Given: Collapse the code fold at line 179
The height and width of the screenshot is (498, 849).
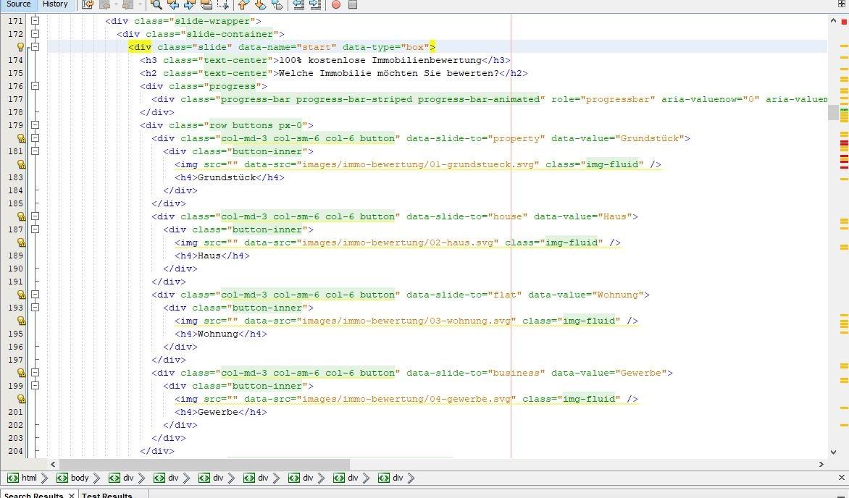Looking at the screenshot, I should 35,125.
